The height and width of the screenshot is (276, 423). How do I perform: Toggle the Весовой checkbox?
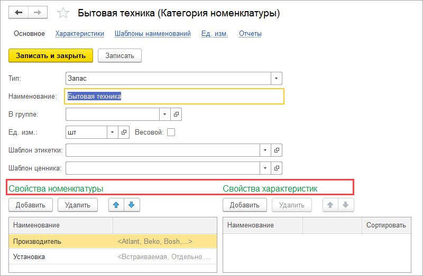point(171,132)
